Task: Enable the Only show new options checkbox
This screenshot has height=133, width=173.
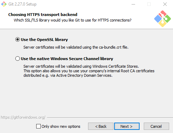Action: 38,126
